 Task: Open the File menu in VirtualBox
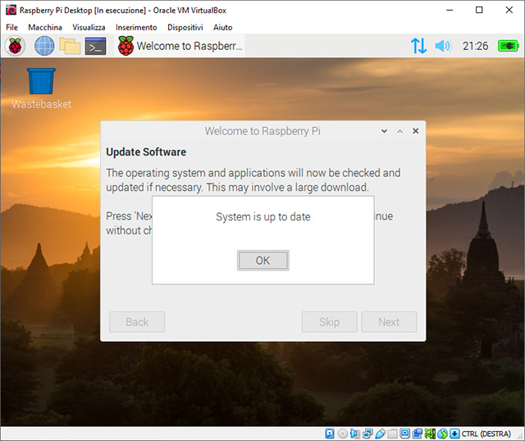(x=11, y=27)
